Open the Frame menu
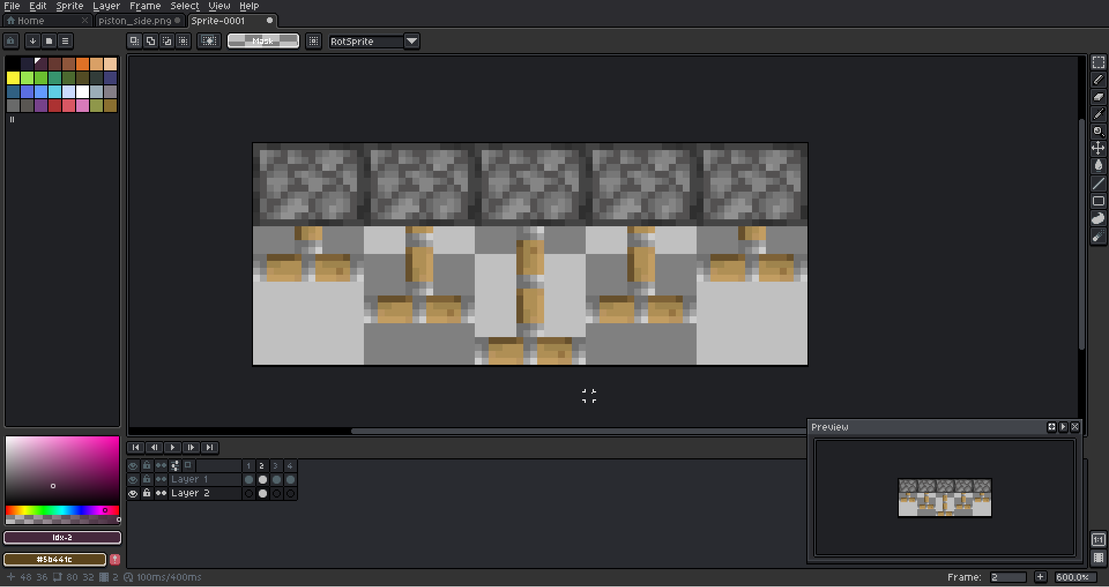Screen dimensions: 1109x587 [145, 6]
